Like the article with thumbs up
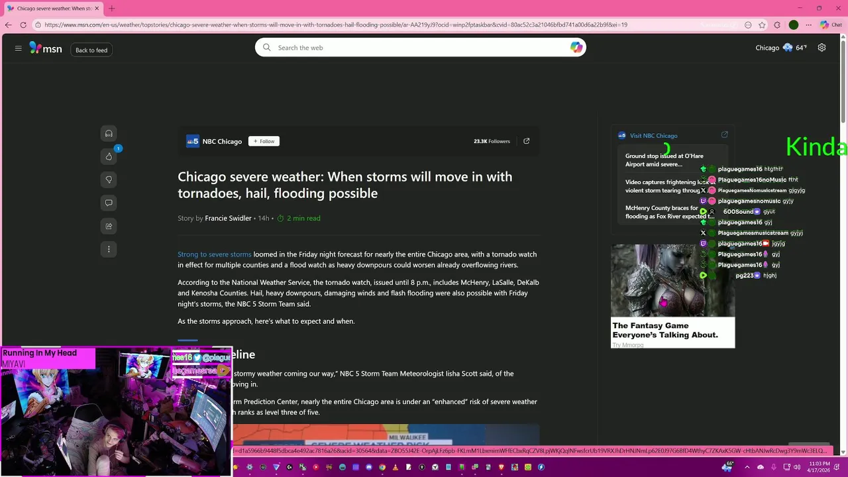 [x=109, y=156]
